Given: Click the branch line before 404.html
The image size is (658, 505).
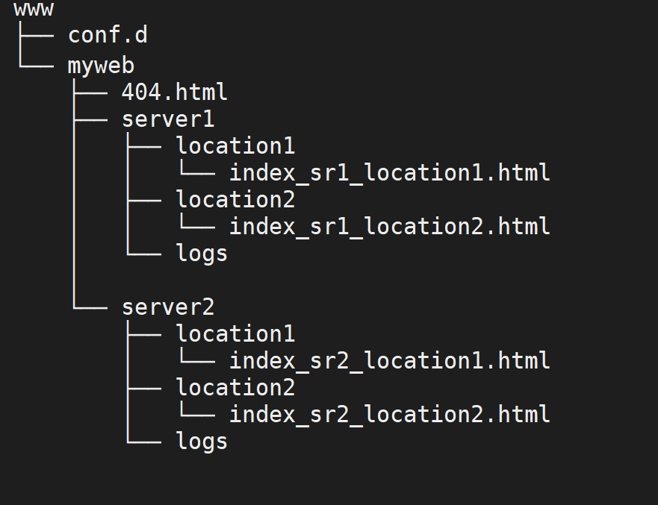Looking at the screenshot, I should click(90, 93).
